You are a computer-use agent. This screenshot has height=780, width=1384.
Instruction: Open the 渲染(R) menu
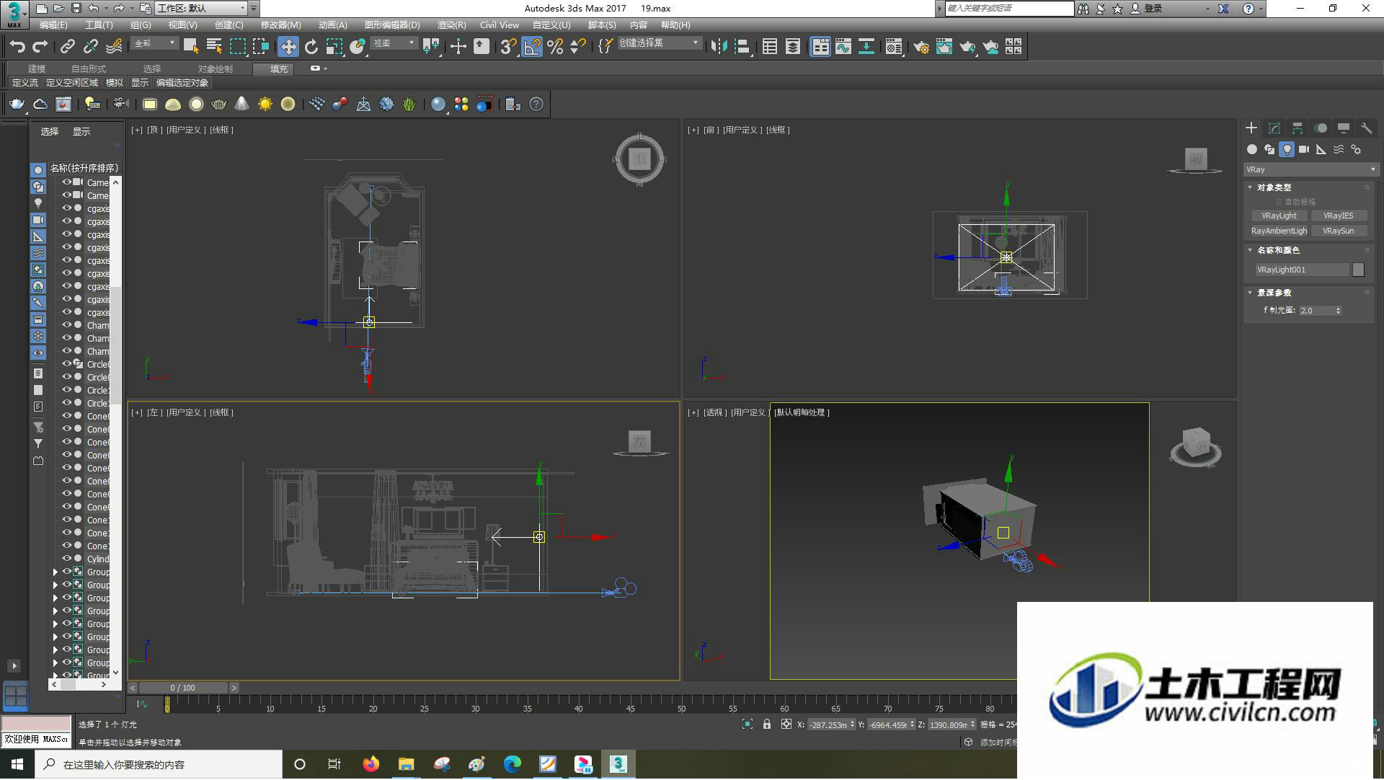point(451,25)
